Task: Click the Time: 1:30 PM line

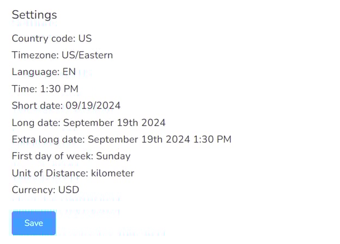Action: coord(45,89)
